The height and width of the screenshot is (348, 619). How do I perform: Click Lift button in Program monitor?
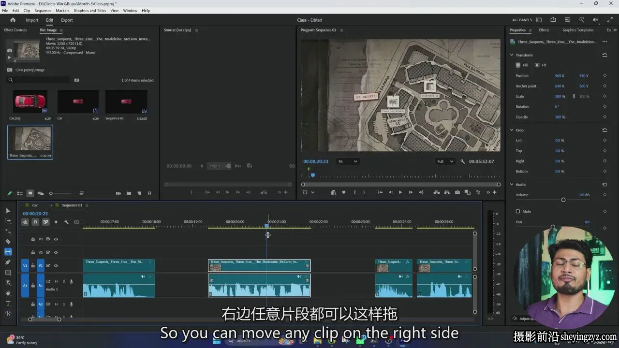point(437,192)
